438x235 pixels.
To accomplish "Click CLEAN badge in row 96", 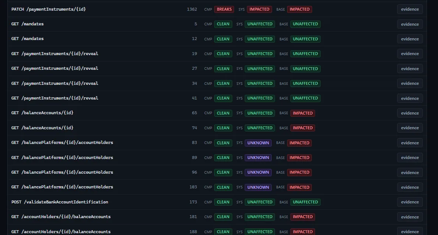I will pos(223,172).
